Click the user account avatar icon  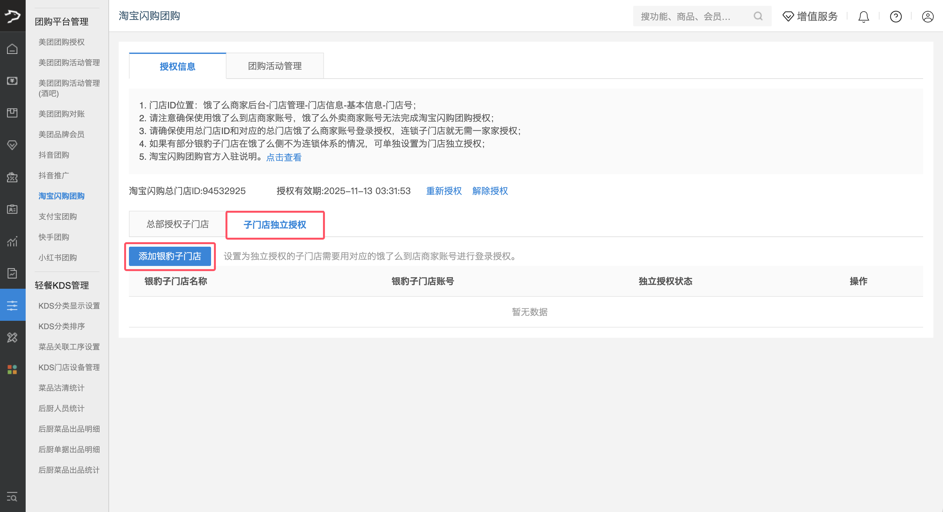click(928, 16)
